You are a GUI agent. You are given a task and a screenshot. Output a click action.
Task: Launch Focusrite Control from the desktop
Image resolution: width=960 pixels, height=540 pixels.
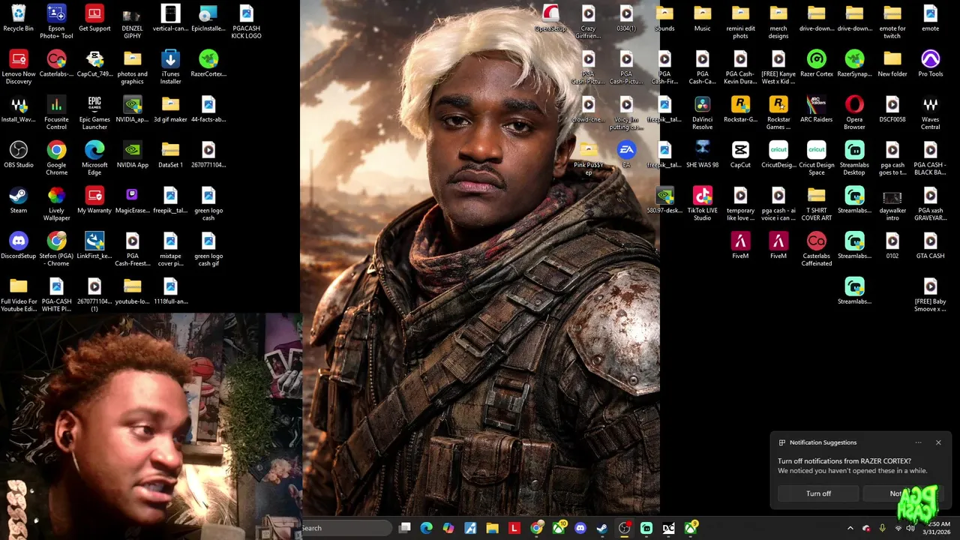56,113
